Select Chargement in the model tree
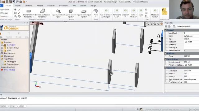 point(9,56)
